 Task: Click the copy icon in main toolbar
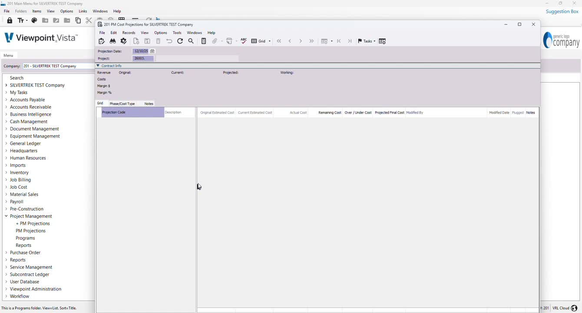coord(78,20)
